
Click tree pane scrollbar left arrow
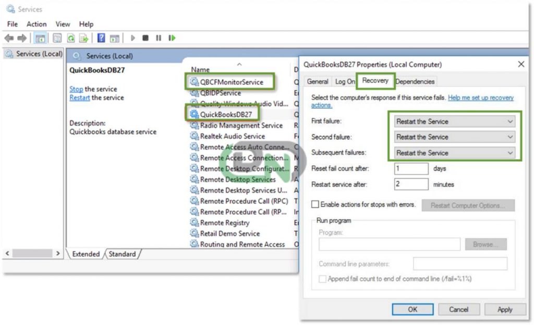click(7, 253)
